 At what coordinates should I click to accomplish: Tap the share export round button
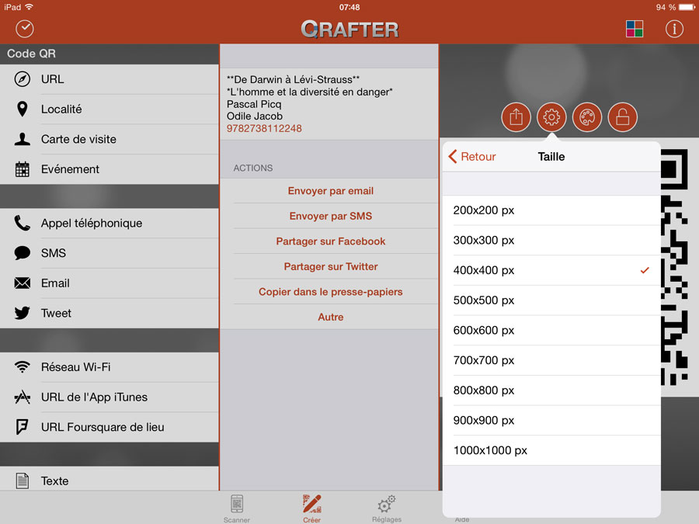pos(516,117)
